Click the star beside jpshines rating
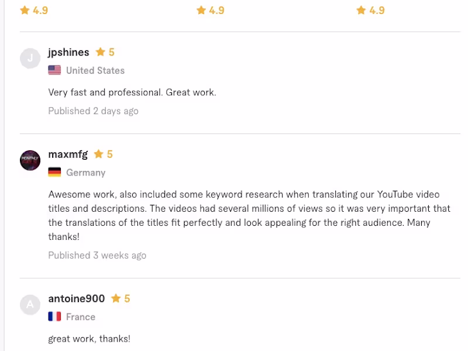 pyautogui.click(x=101, y=52)
